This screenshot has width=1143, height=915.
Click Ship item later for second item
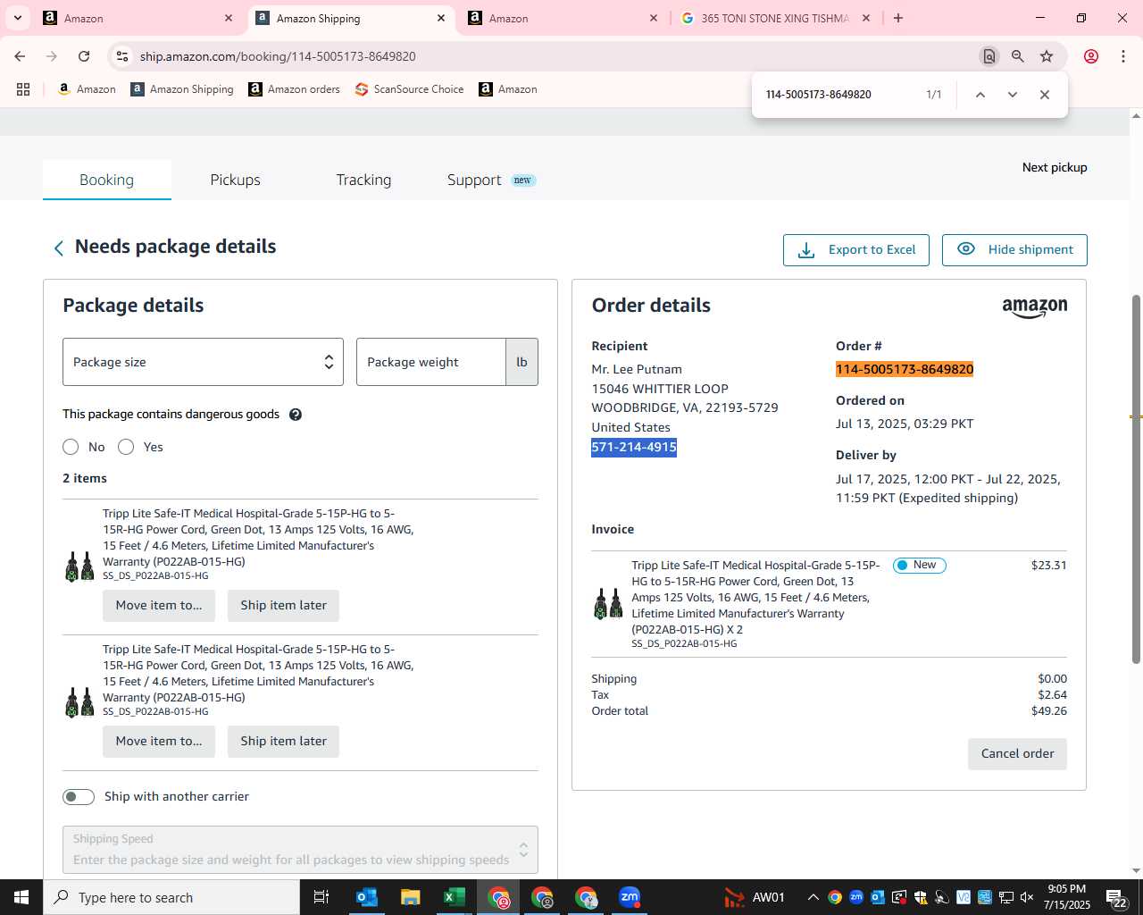pyautogui.click(x=283, y=742)
